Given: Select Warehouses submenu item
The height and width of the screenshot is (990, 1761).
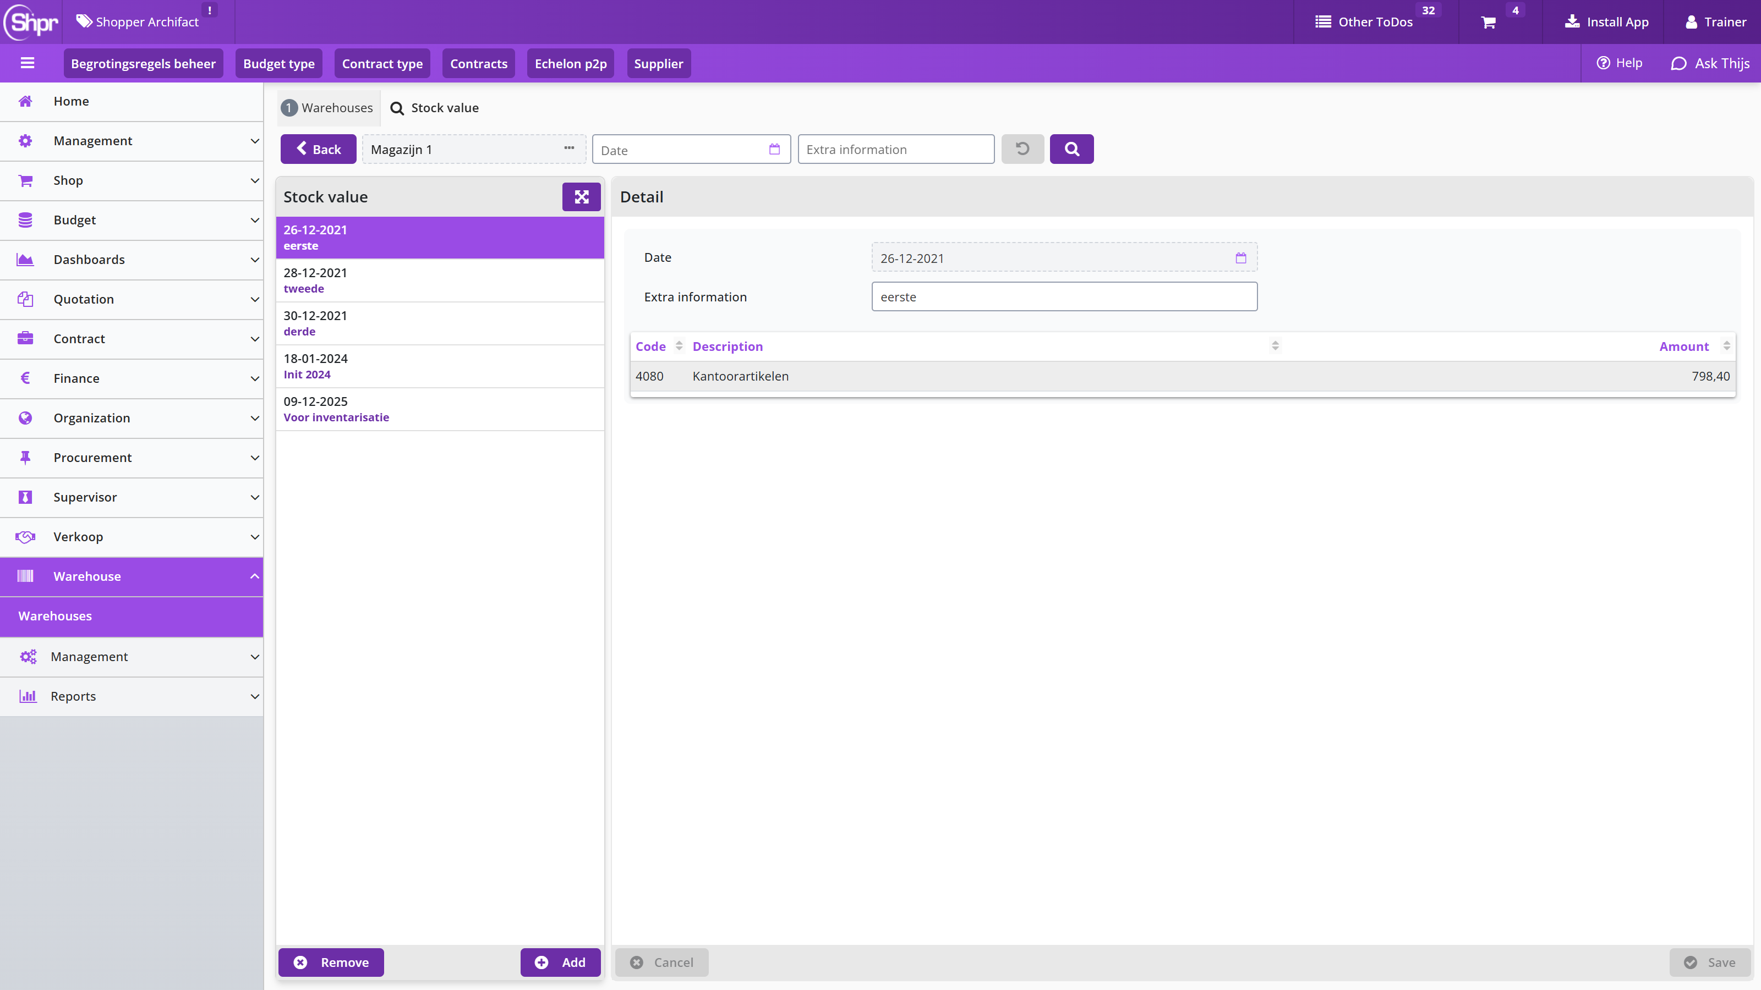Looking at the screenshot, I should coord(132,616).
